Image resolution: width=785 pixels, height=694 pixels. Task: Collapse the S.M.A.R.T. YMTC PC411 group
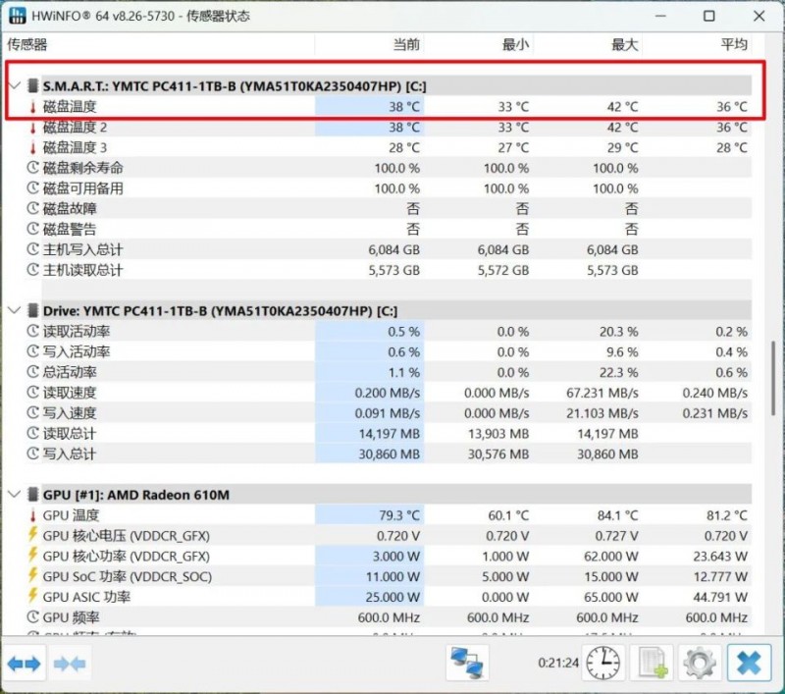pyautogui.click(x=14, y=86)
